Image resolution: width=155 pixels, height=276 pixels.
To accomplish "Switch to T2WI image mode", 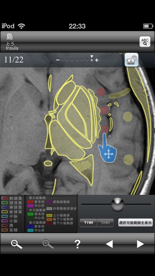I will [x=105, y=223].
